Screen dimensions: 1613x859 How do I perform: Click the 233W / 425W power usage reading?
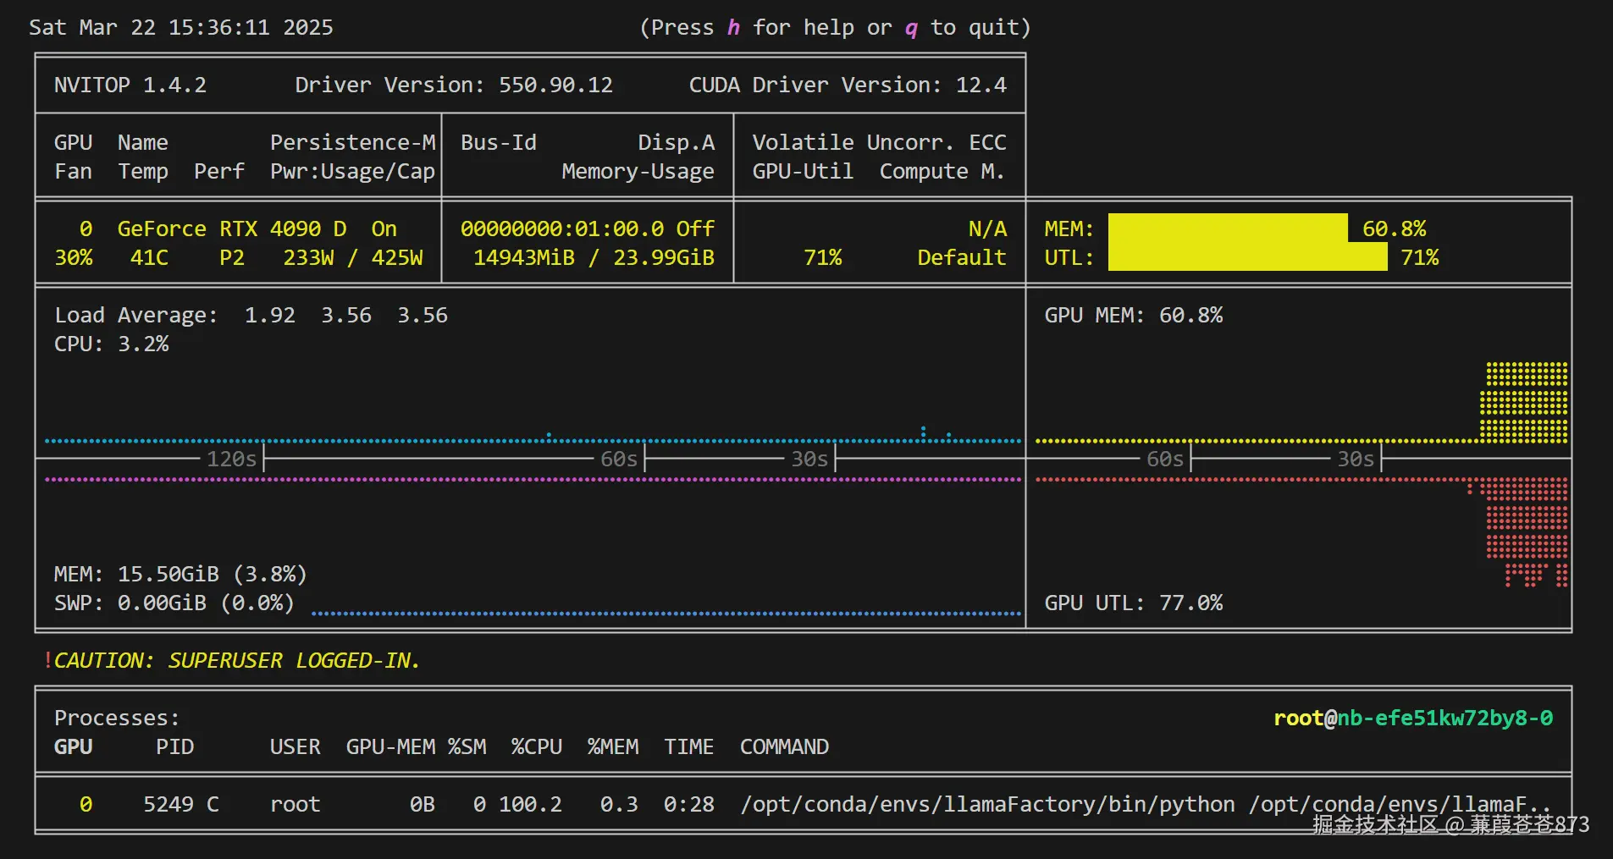[x=352, y=257]
